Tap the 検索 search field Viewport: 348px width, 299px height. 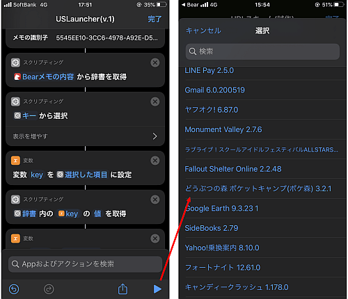[x=262, y=51]
